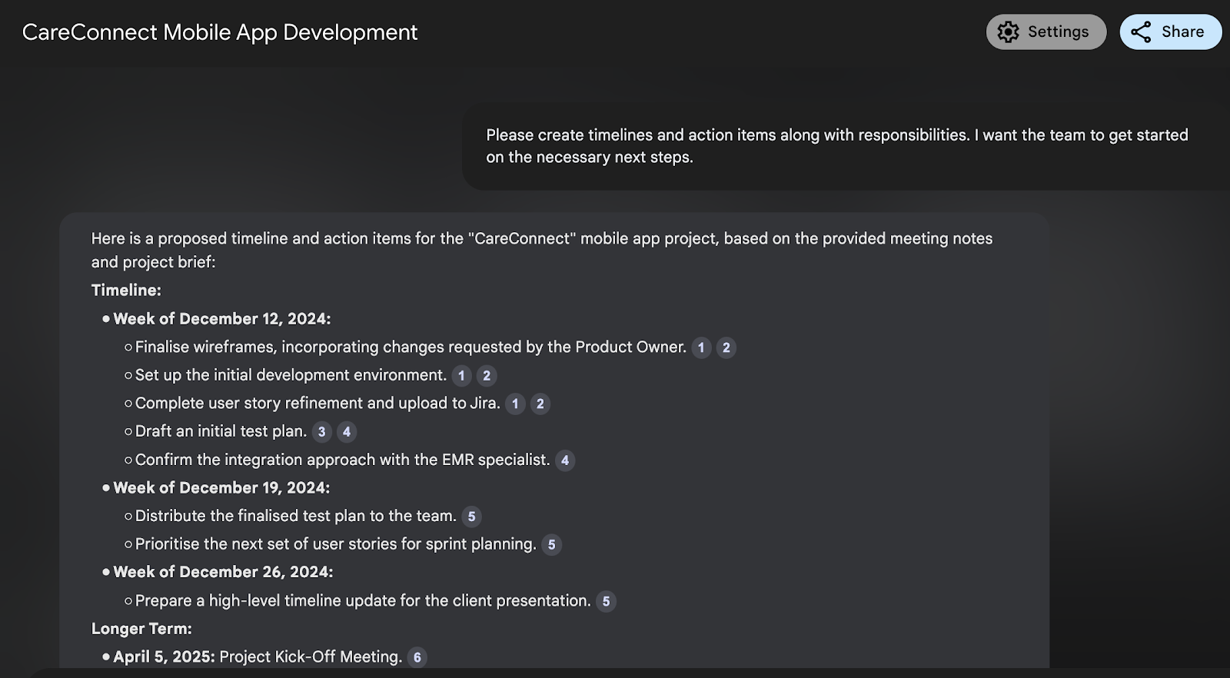Click the Longer Term heading
The image size is (1230, 678).
pyautogui.click(x=141, y=629)
